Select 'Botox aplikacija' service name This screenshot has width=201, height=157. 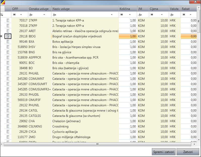(63, 42)
